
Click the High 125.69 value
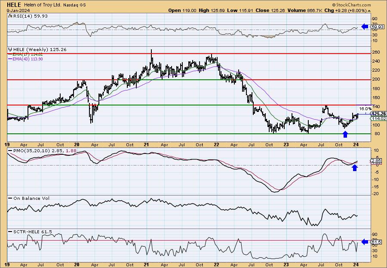click(212, 10)
